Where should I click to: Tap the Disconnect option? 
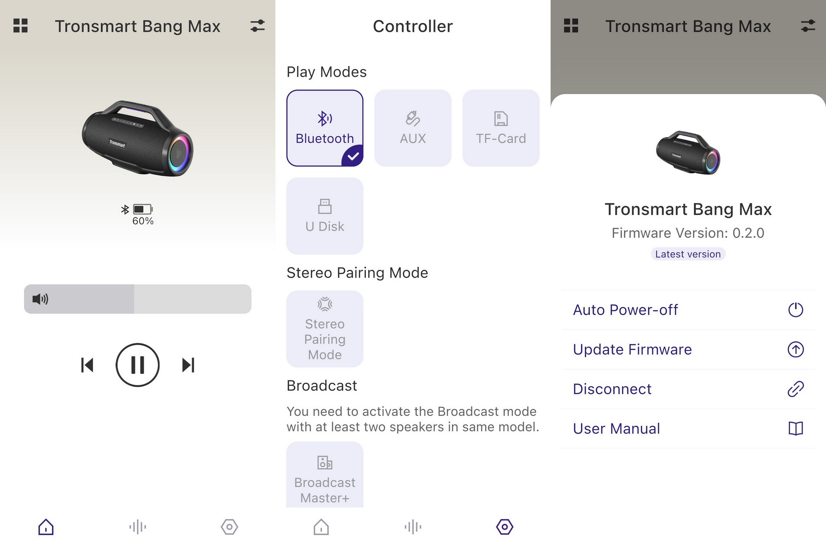point(612,389)
